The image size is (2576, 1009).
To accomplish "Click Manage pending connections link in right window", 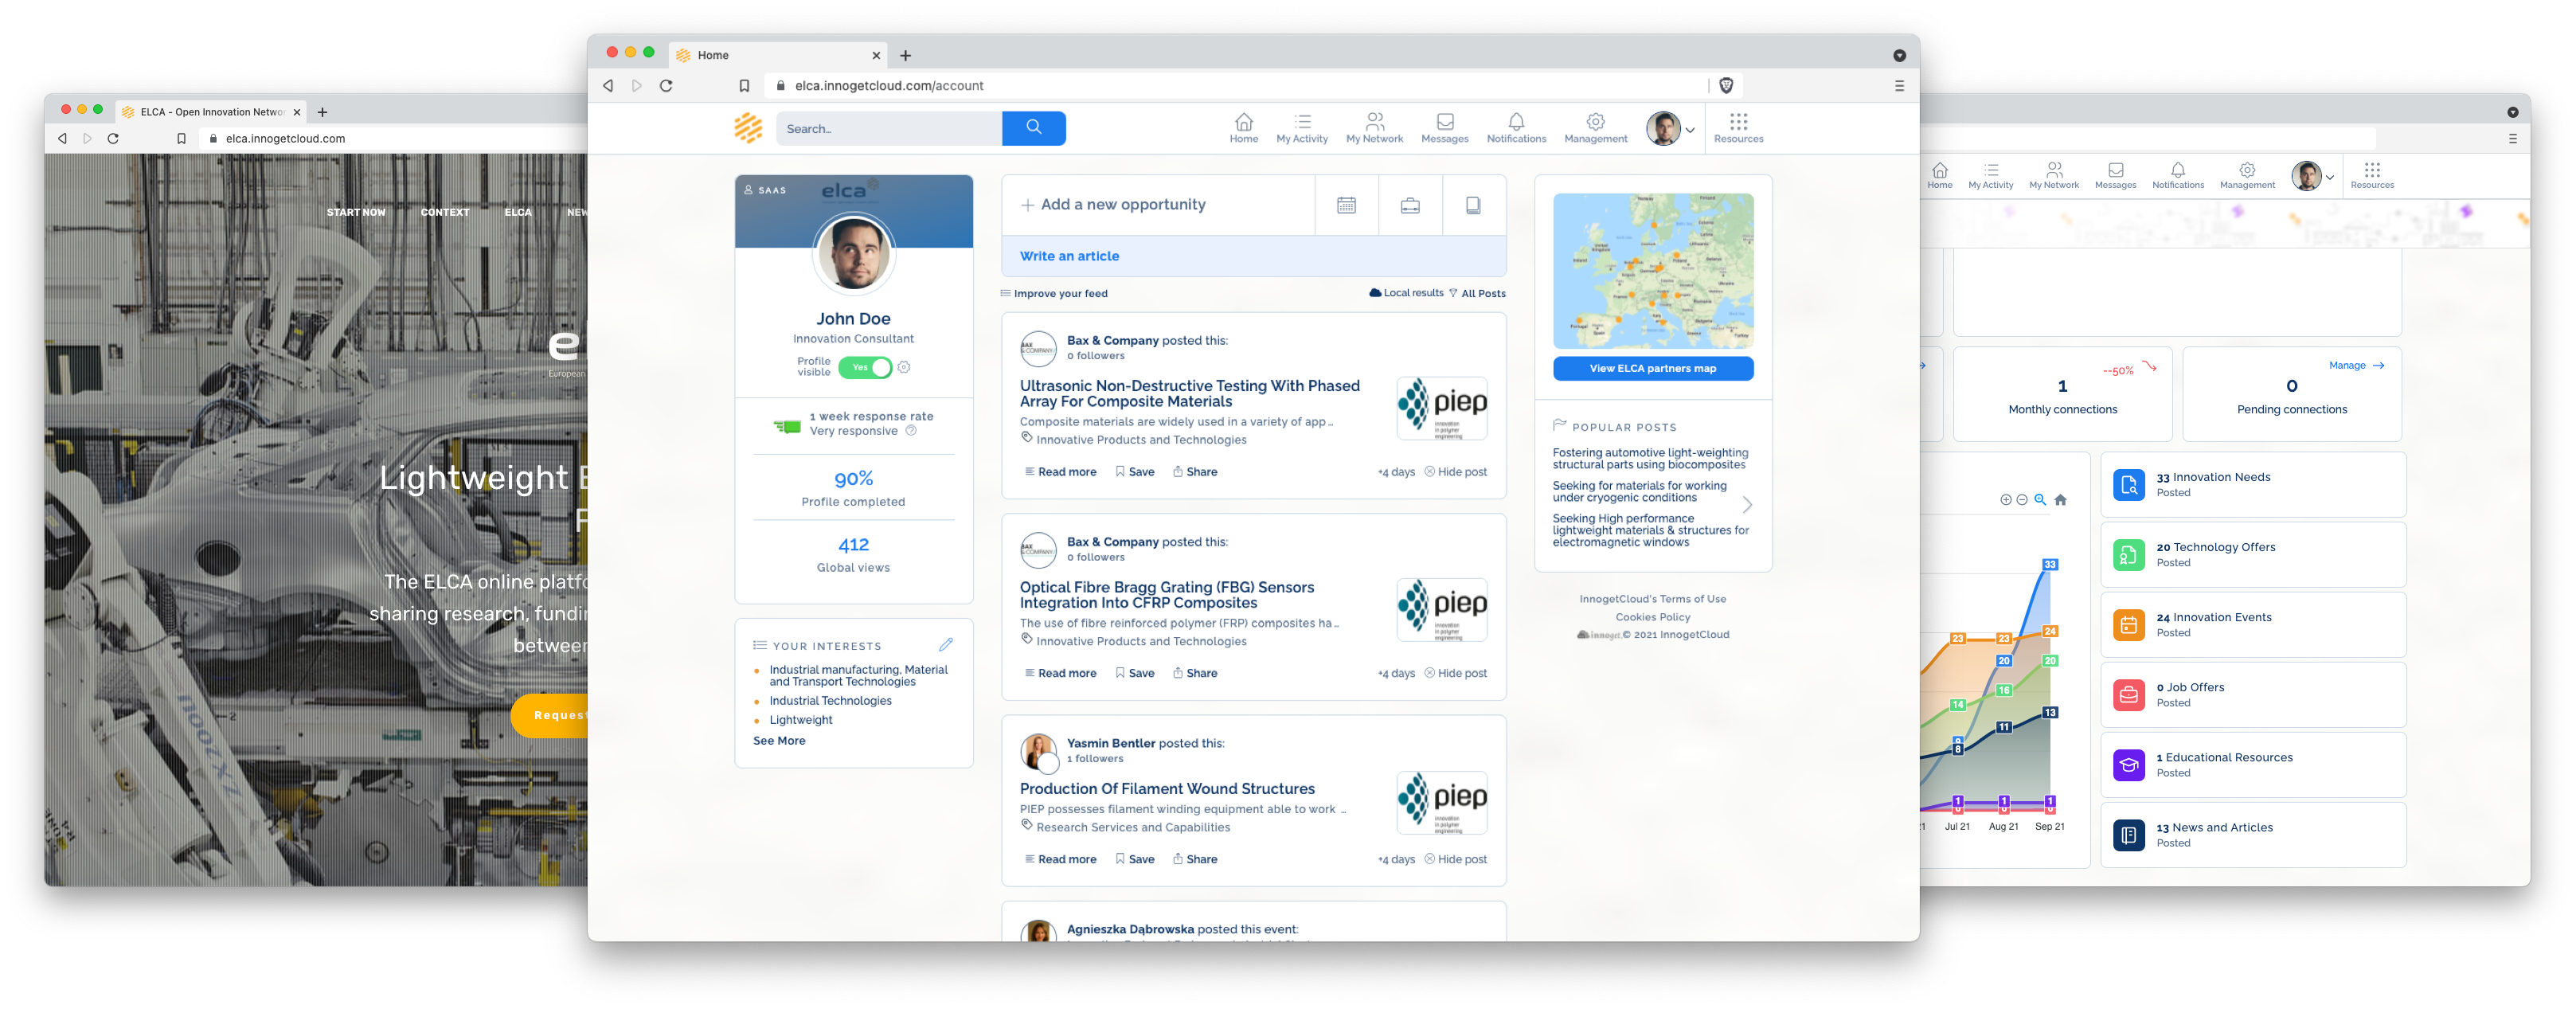I will tap(2357, 365).
